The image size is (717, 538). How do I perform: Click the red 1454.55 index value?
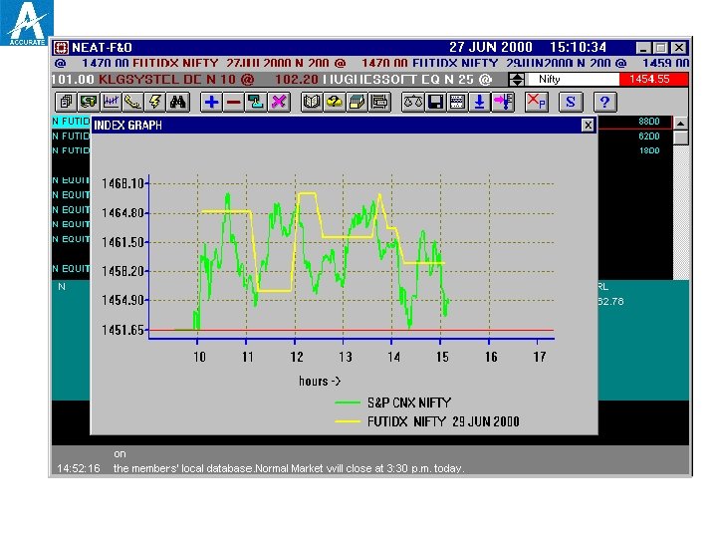click(653, 80)
